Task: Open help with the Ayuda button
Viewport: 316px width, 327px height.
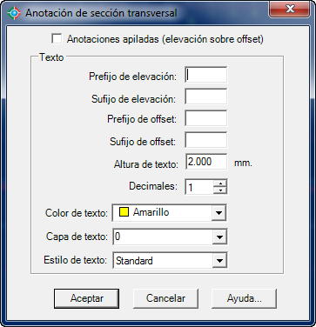Action: pos(245,298)
